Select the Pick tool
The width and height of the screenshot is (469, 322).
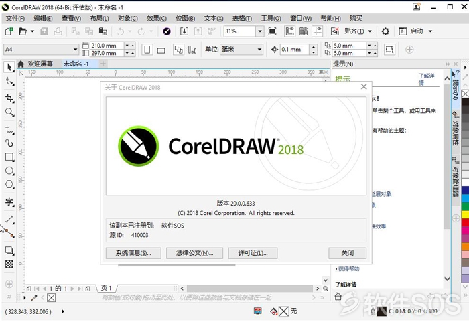[x=9, y=67]
